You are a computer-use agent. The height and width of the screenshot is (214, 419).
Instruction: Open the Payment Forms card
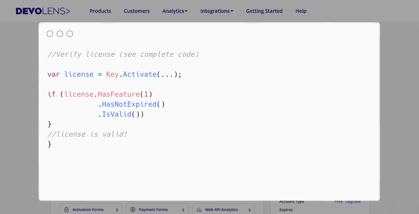[x=157, y=209]
